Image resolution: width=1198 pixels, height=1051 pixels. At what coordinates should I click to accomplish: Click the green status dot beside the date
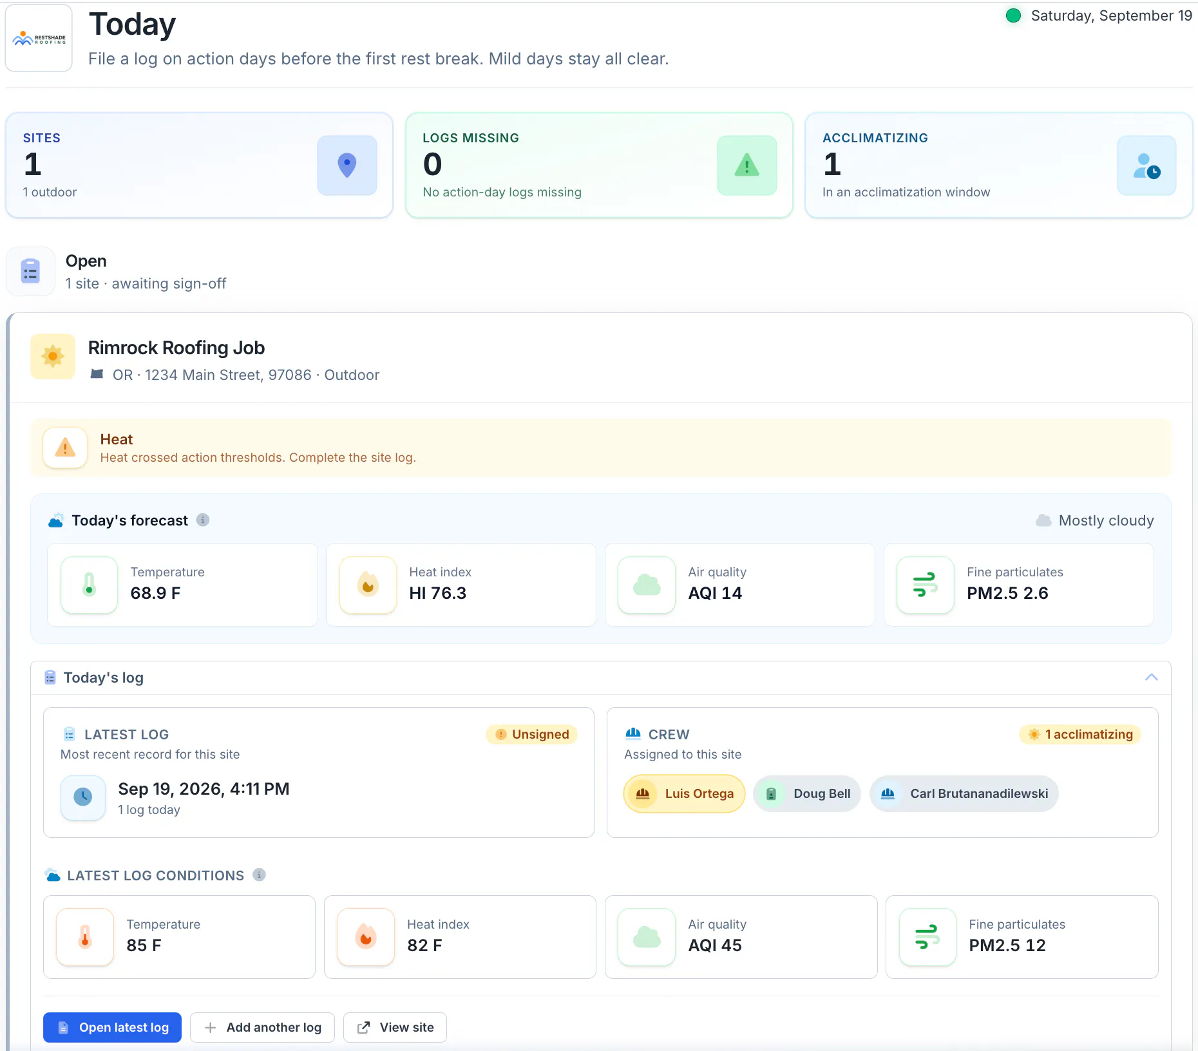1013,15
